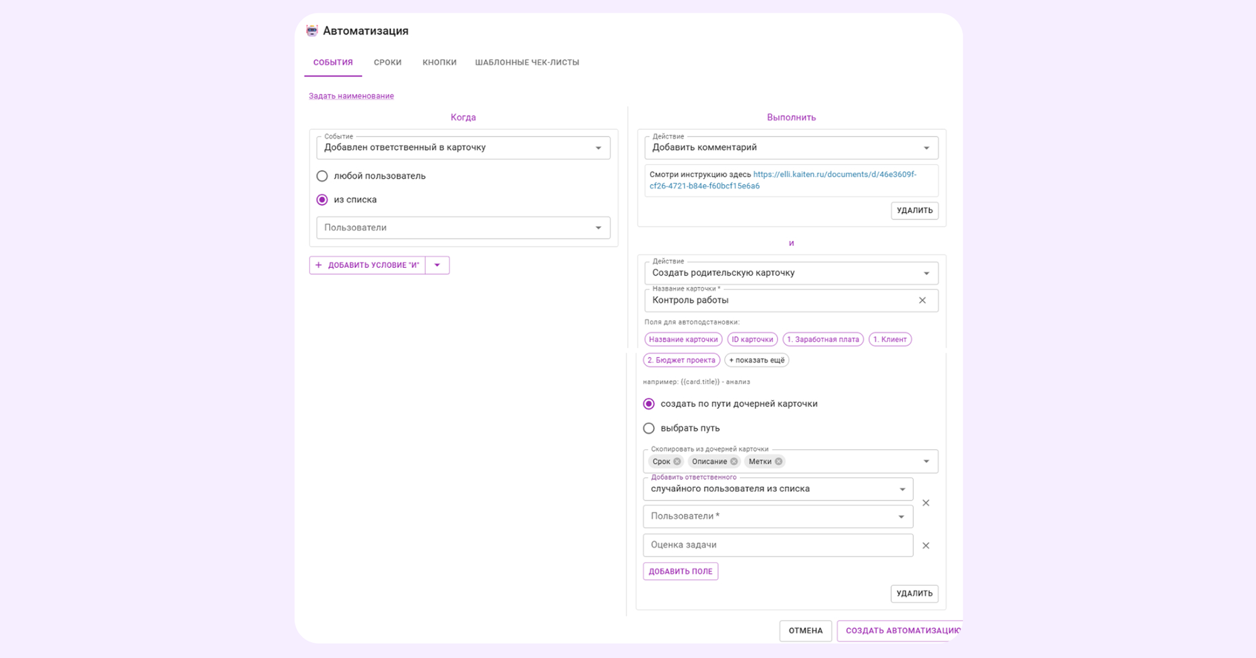Expand "+ показать ещё" to show more fields

(x=756, y=360)
